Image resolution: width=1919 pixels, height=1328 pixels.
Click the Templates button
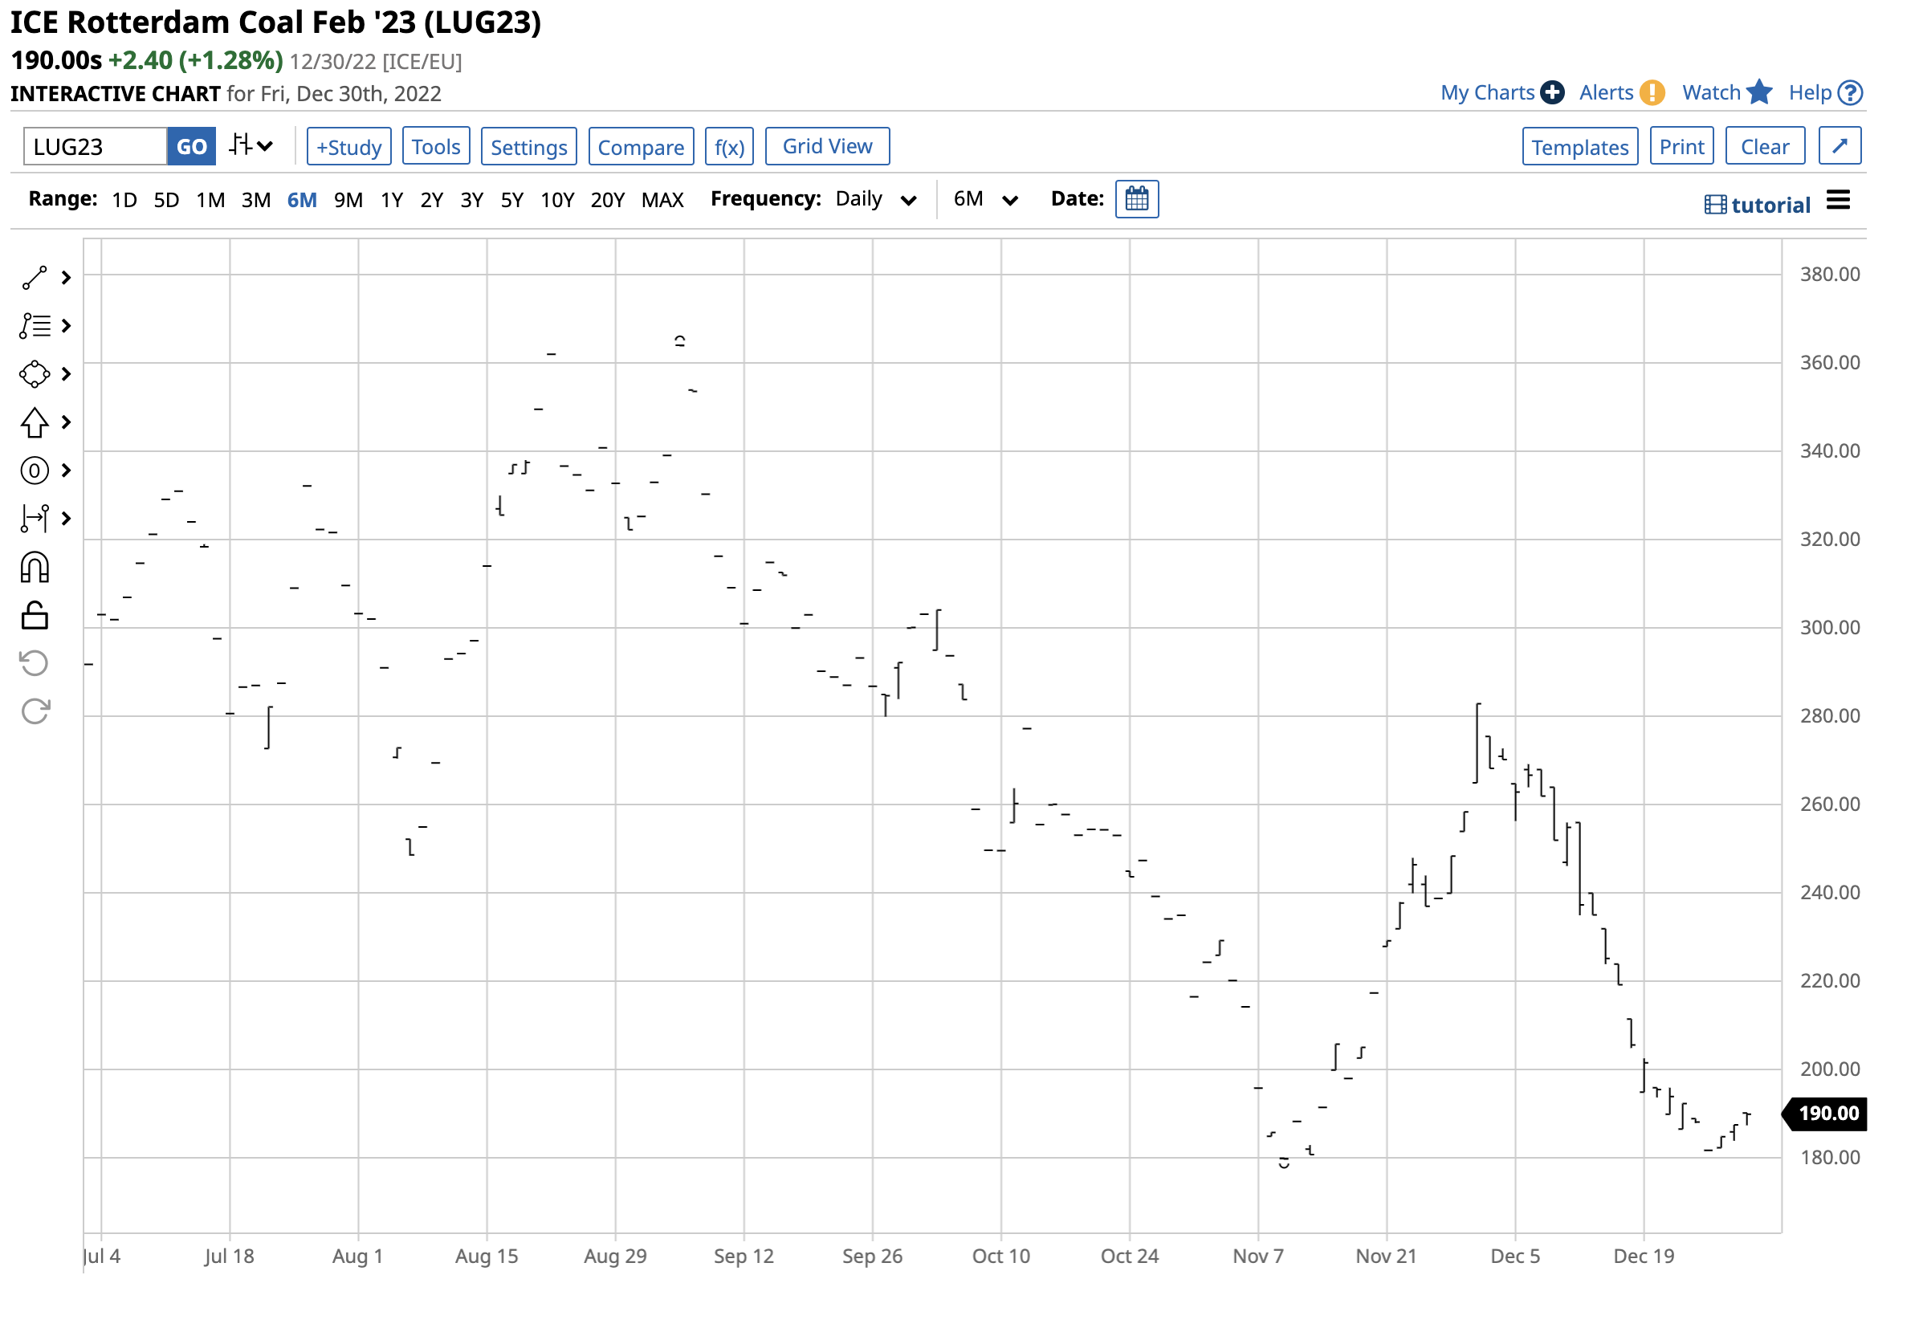coord(1581,147)
